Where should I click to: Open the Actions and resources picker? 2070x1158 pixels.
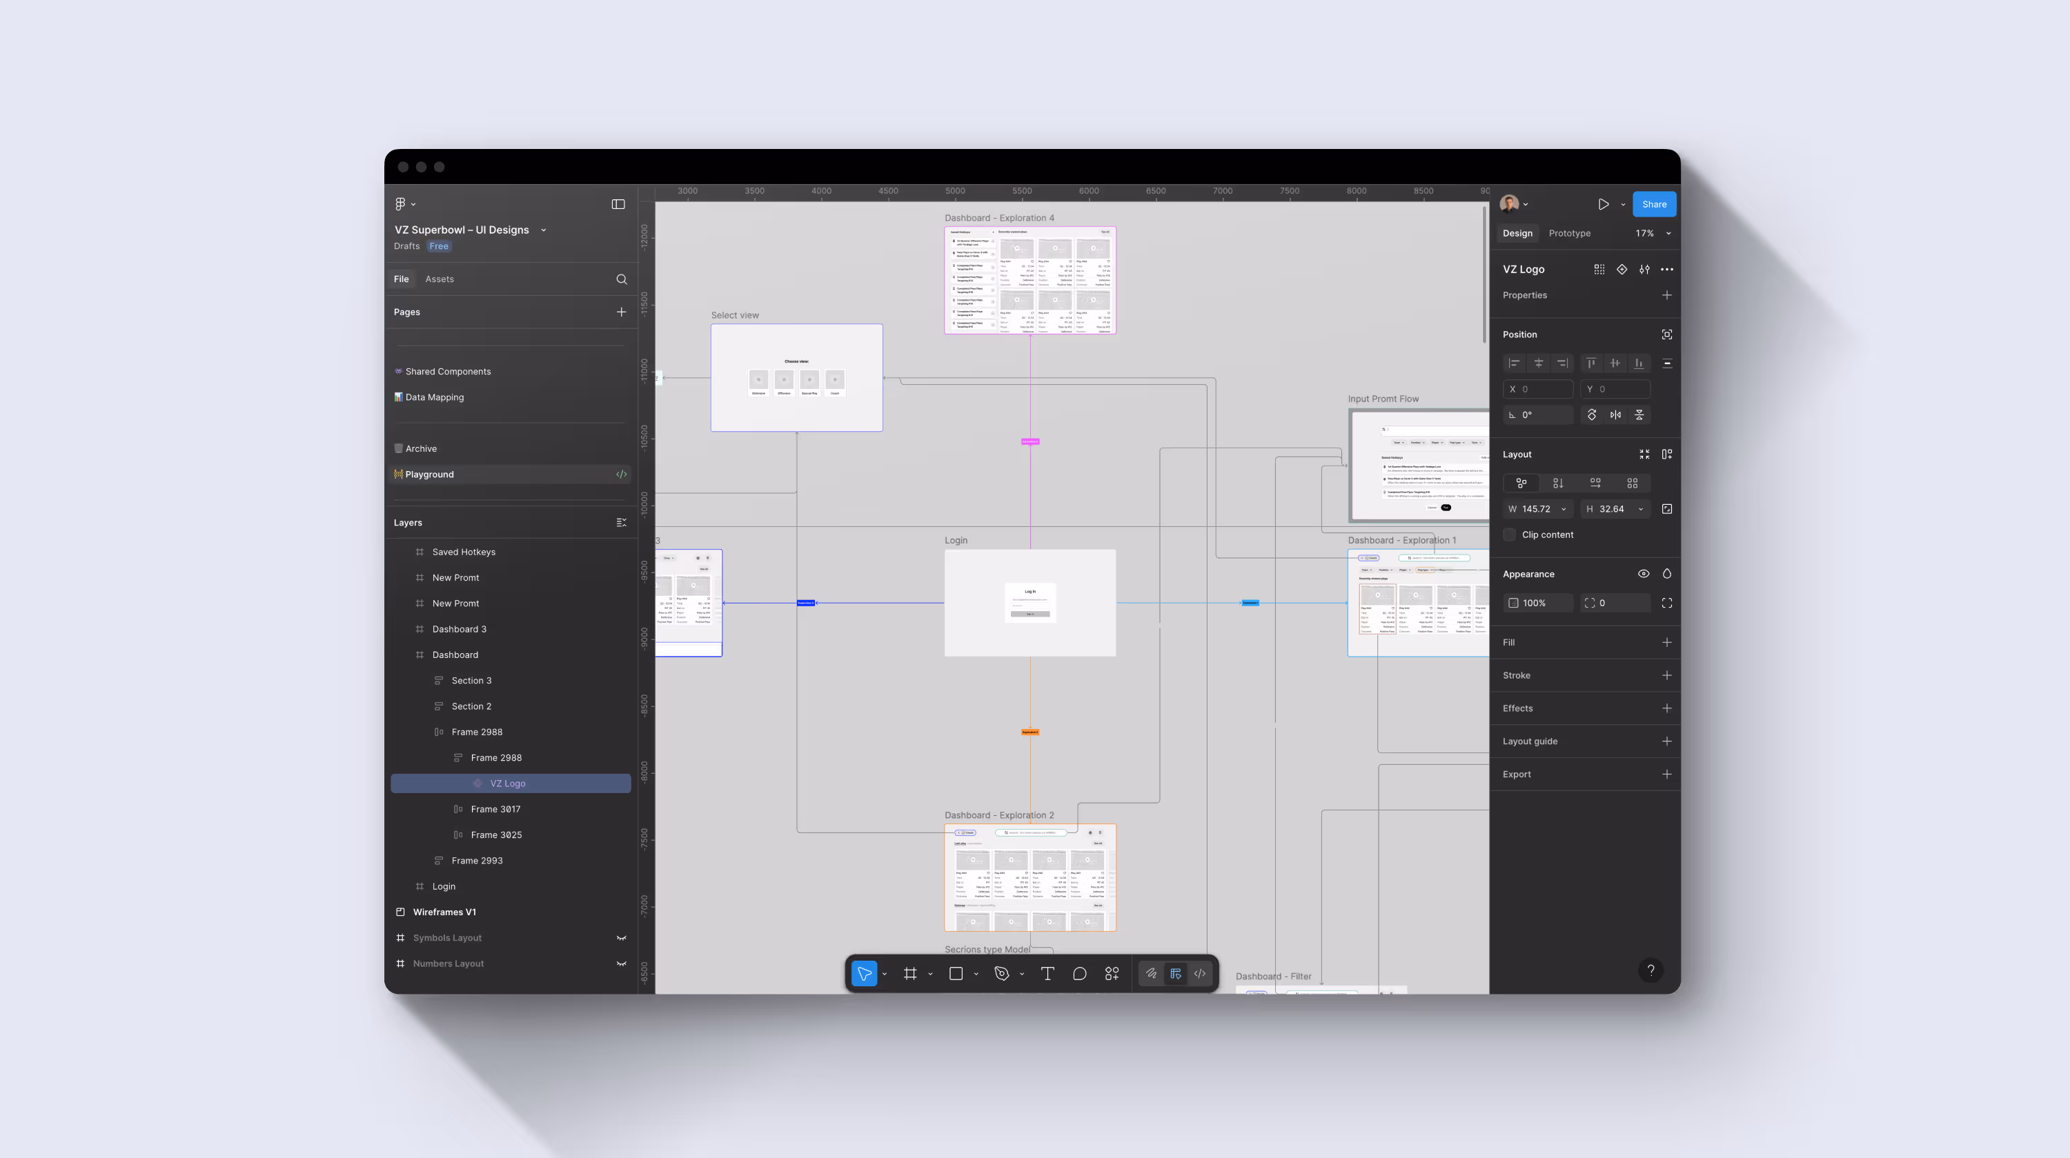[1112, 973]
